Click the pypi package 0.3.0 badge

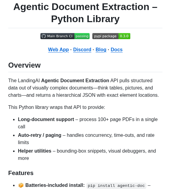point(111,36)
